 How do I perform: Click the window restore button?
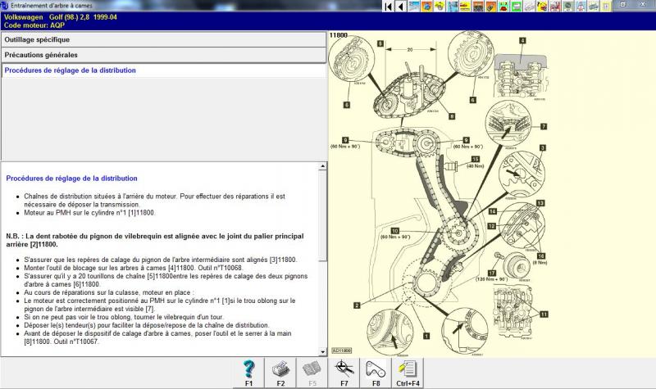pyautogui.click(x=622, y=5)
